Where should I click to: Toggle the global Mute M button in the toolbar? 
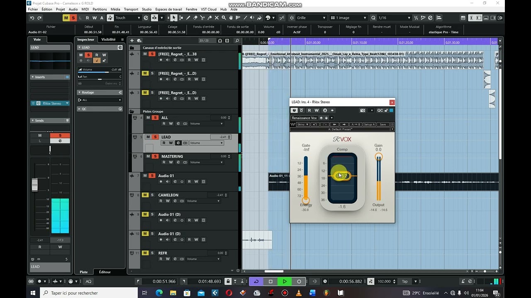coord(66,18)
